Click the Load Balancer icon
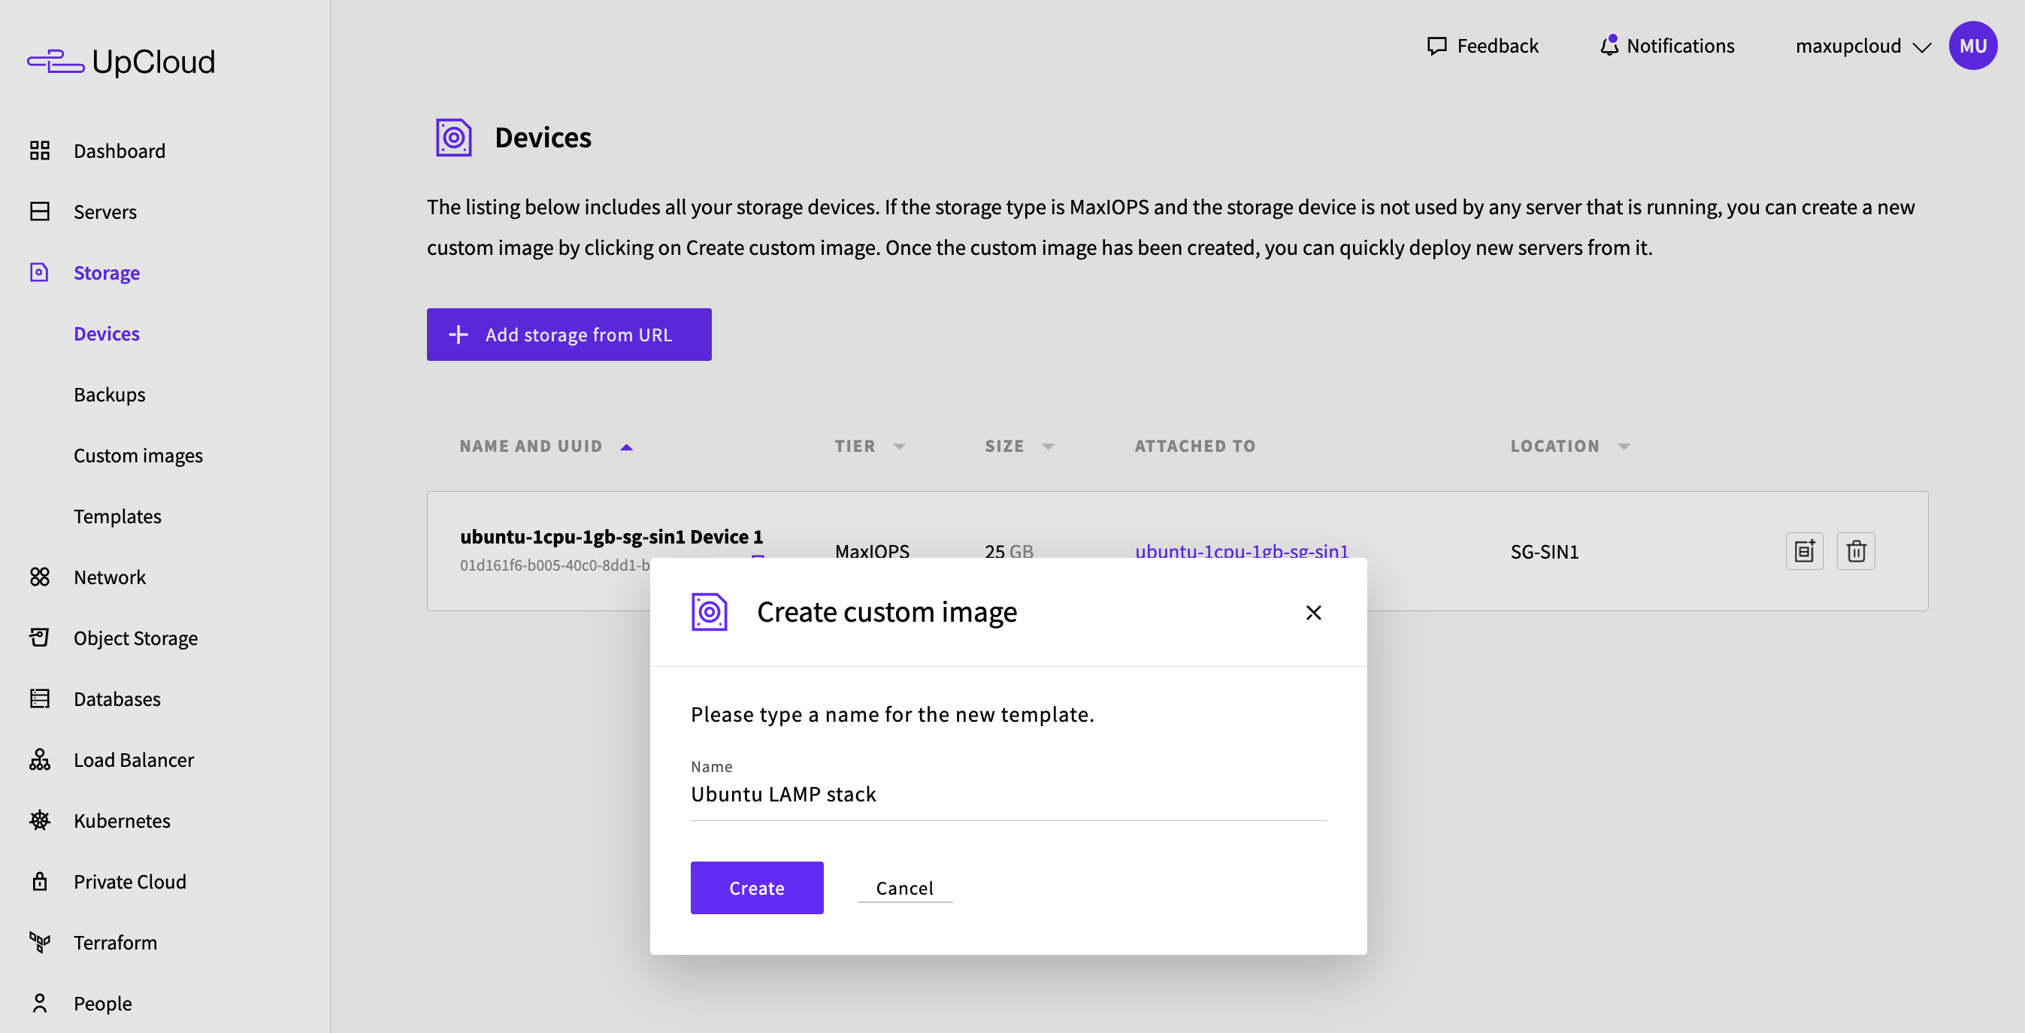Image resolution: width=2025 pixels, height=1033 pixels. click(x=39, y=759)
